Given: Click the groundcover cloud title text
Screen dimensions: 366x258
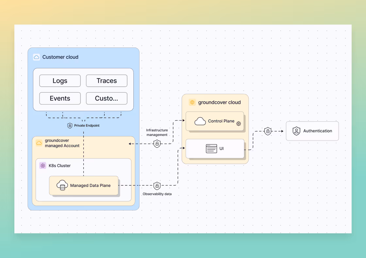Looking at the screenshot, I should pyautogui.click(x=219, y=102).
